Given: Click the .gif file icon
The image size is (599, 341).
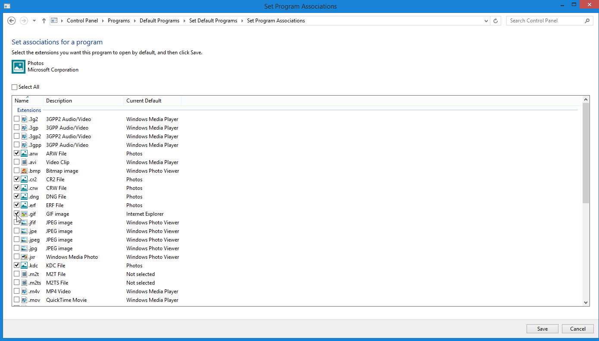Looking at the screenshot, I should click(x=24, y=214).
